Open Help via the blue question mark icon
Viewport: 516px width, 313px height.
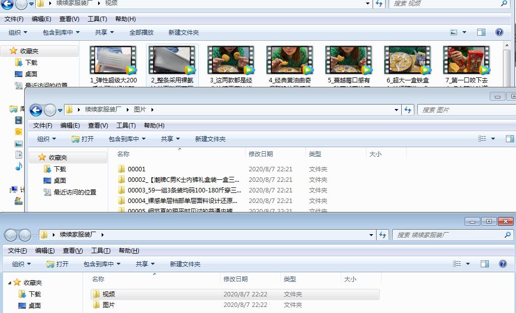(x=499, y=32)
